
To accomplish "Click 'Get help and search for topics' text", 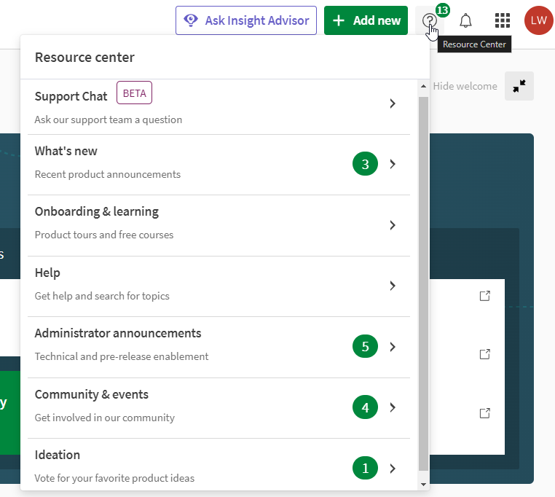I will (x=102, y=296).
